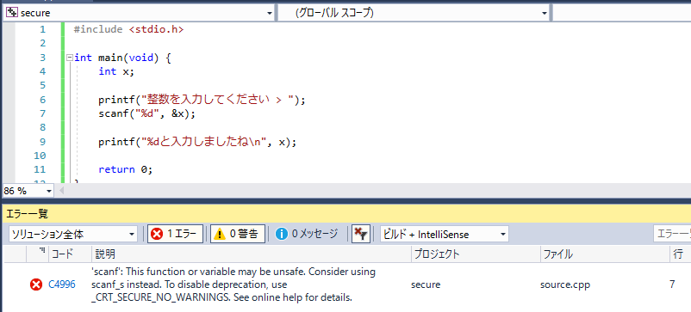Collapse the main function outline marker
The height and width of the screenshot is (312, 691).
pos(69,58)
